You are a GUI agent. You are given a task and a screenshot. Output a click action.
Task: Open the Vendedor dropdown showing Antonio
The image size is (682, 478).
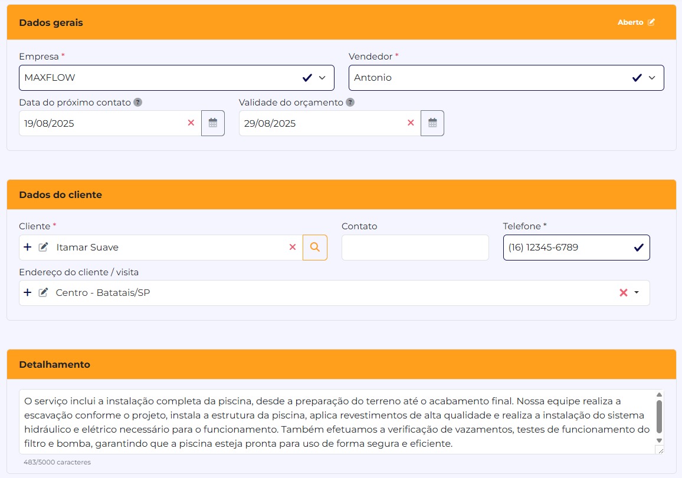tap(651, 77)
